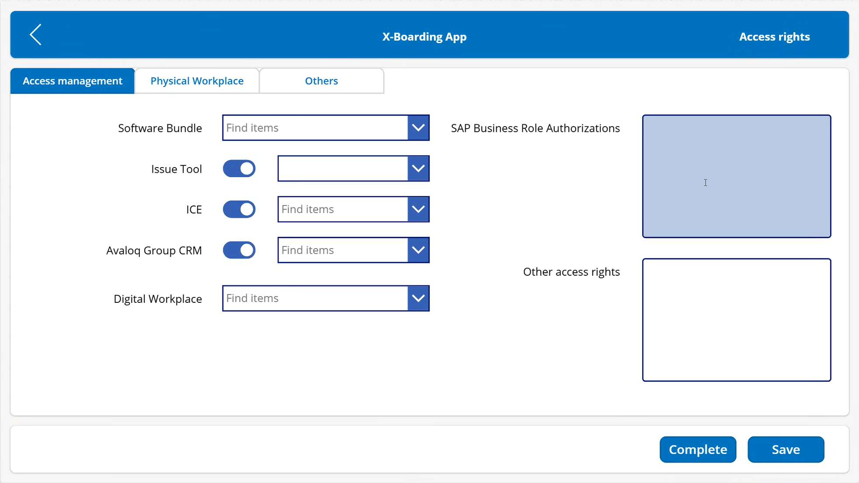Click the Software Bundle Find items field
Image resolution: width=859 pixels, height=483 pixels.
point(313,127)
